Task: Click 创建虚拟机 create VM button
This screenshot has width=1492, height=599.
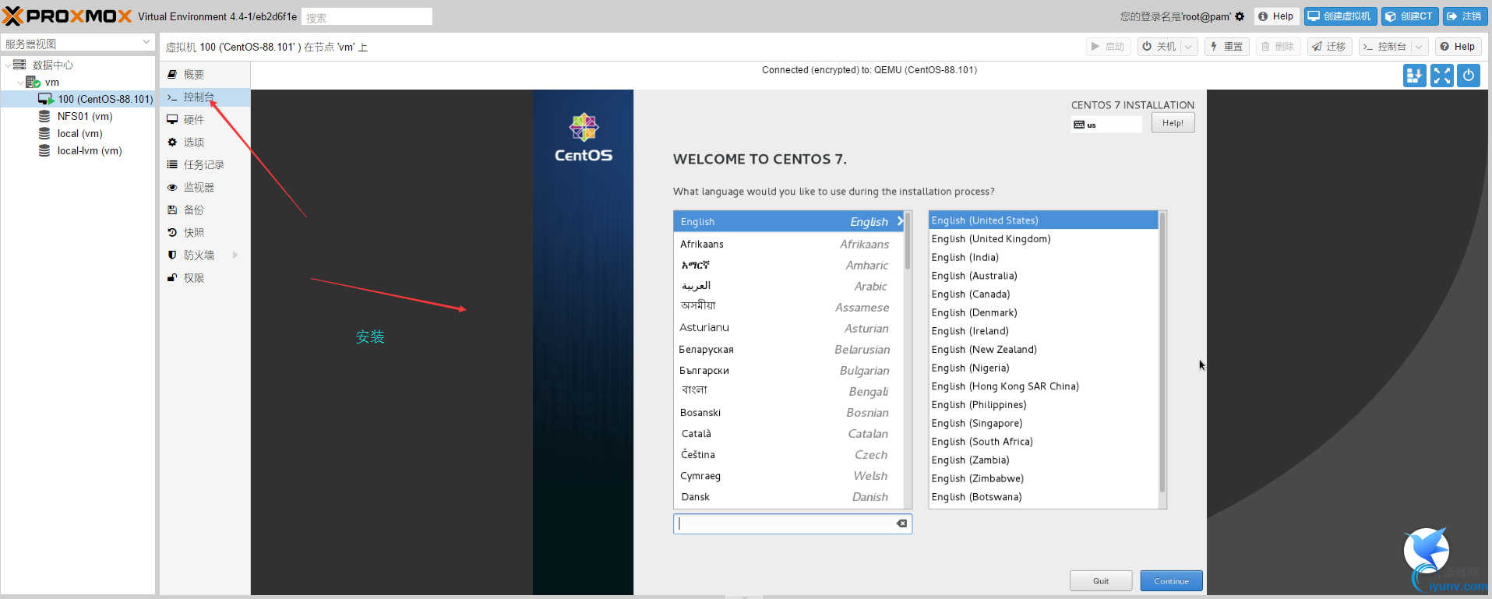Action: 1342,16
